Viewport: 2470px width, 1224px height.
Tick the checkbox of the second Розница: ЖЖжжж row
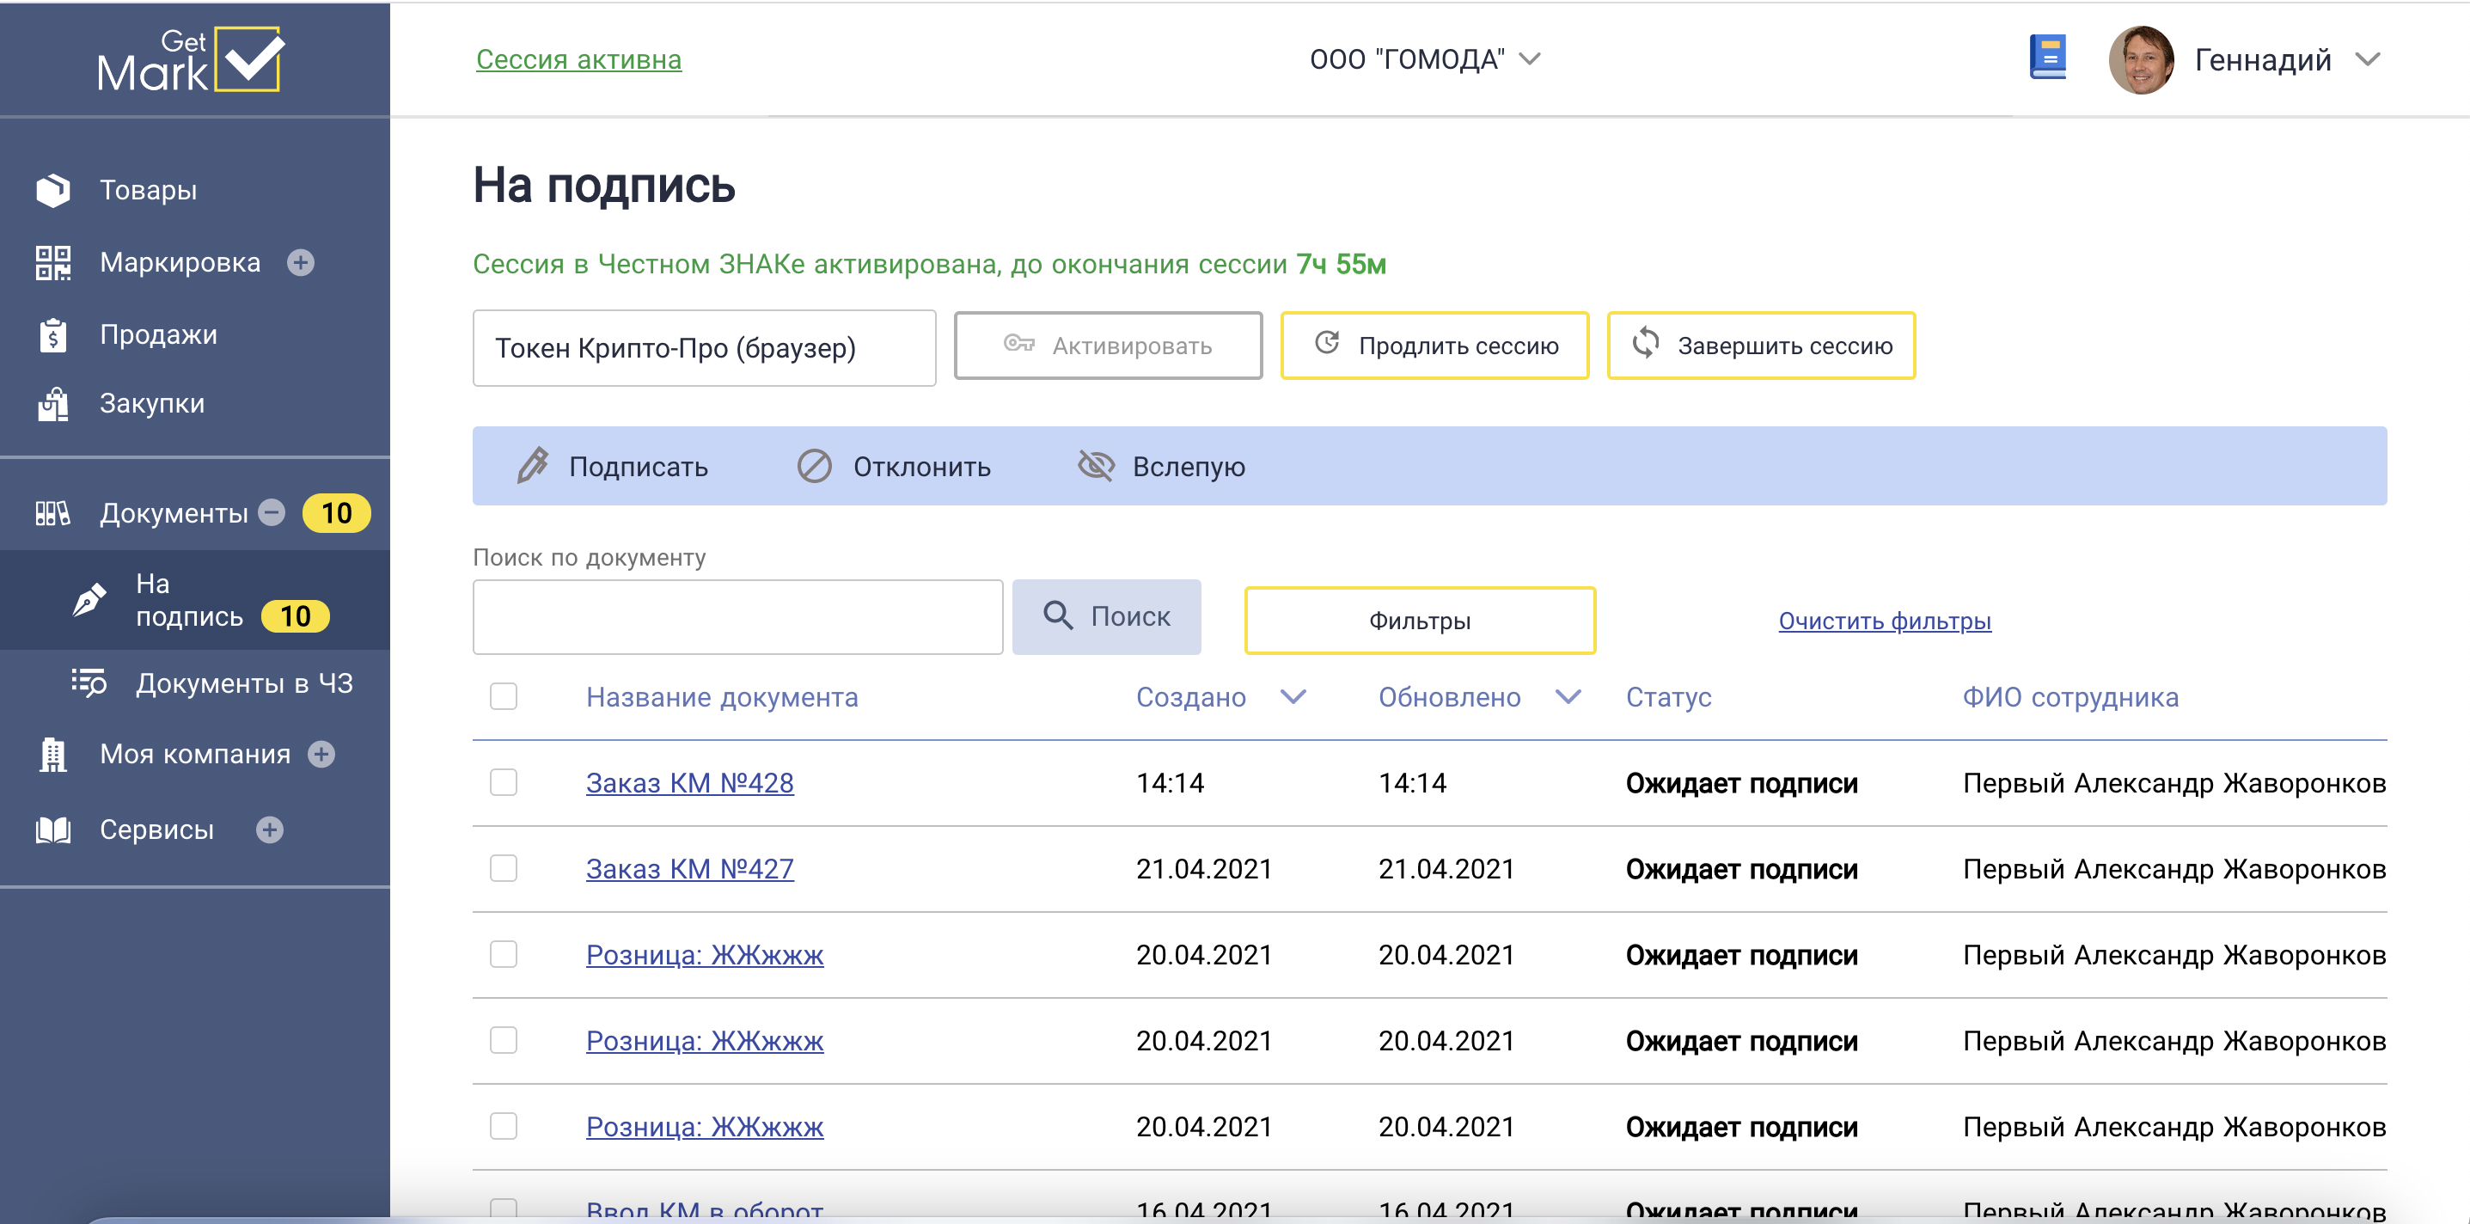click(504, 1040)
